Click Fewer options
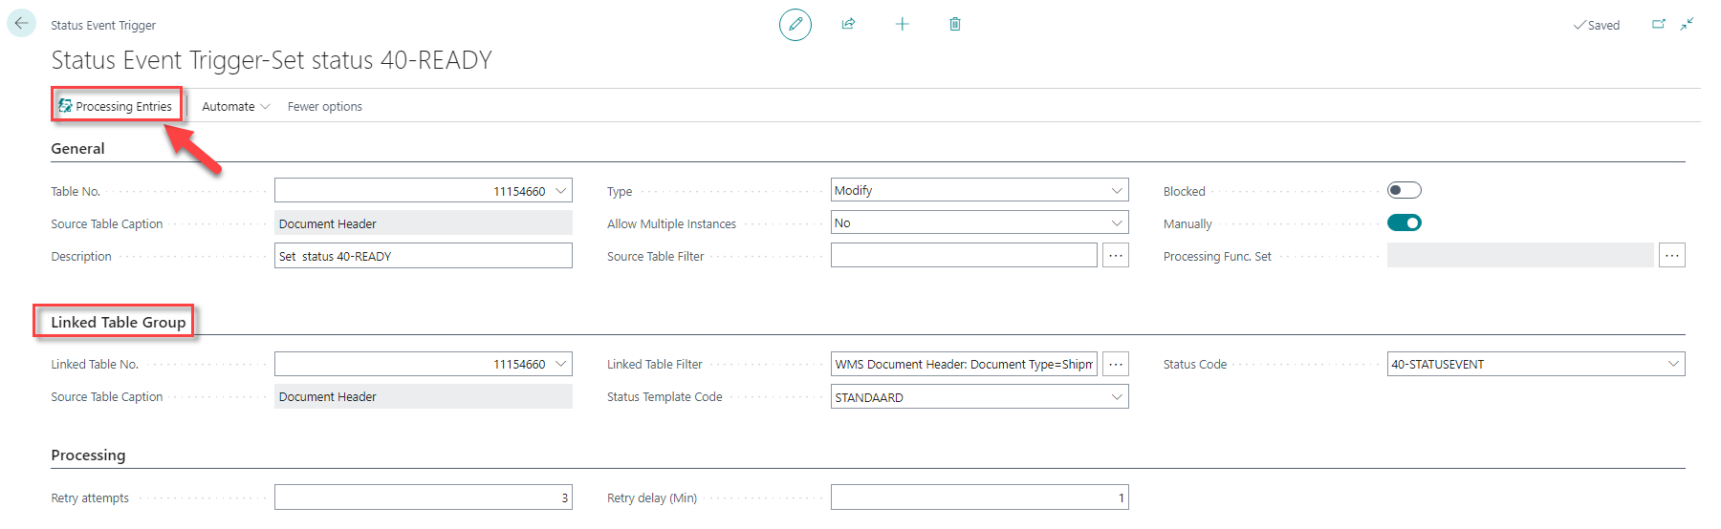This screenshot has height=529, width=1721. 324,106
